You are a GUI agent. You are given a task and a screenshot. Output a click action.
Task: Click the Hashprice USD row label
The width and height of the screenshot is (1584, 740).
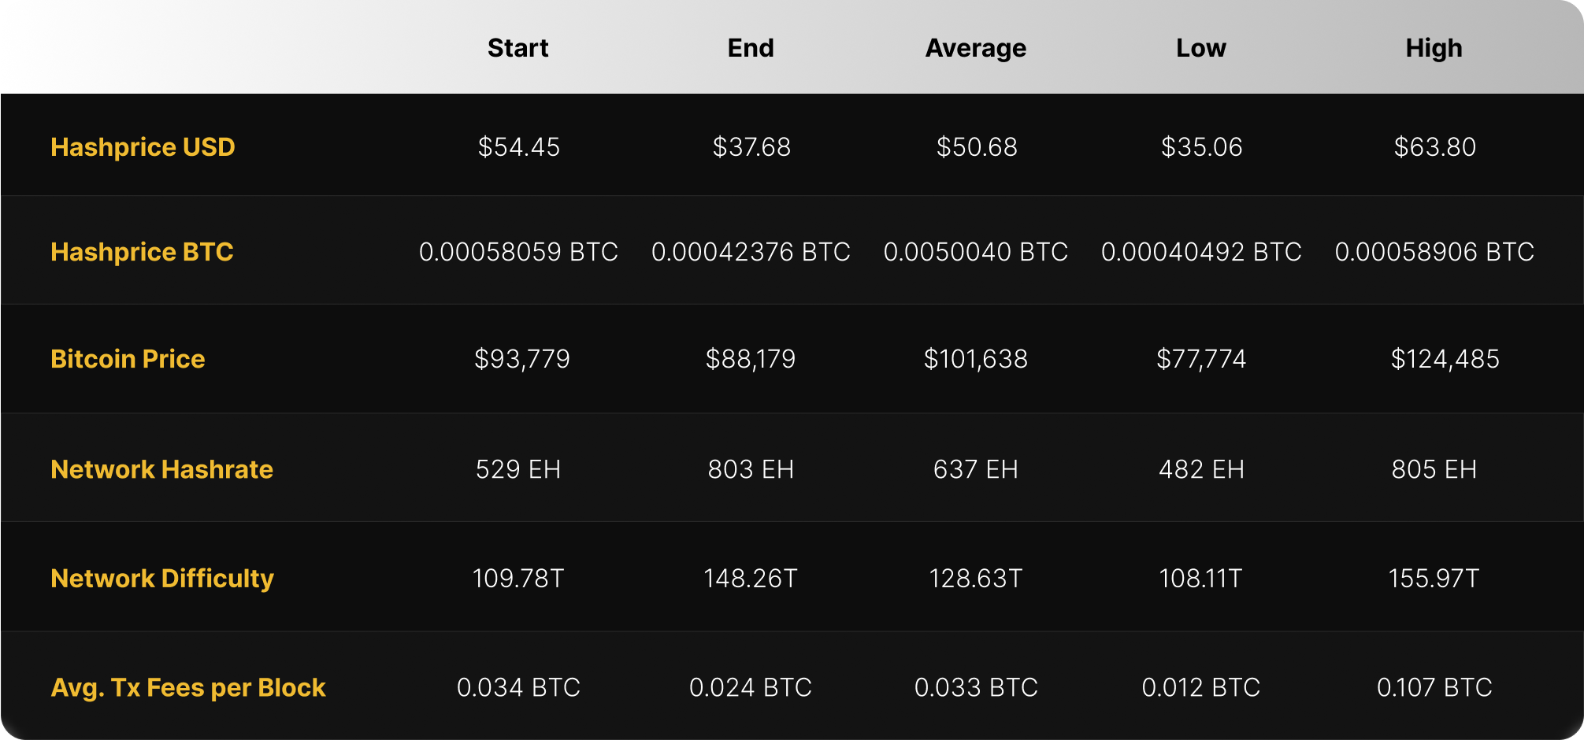click(143, 147)
